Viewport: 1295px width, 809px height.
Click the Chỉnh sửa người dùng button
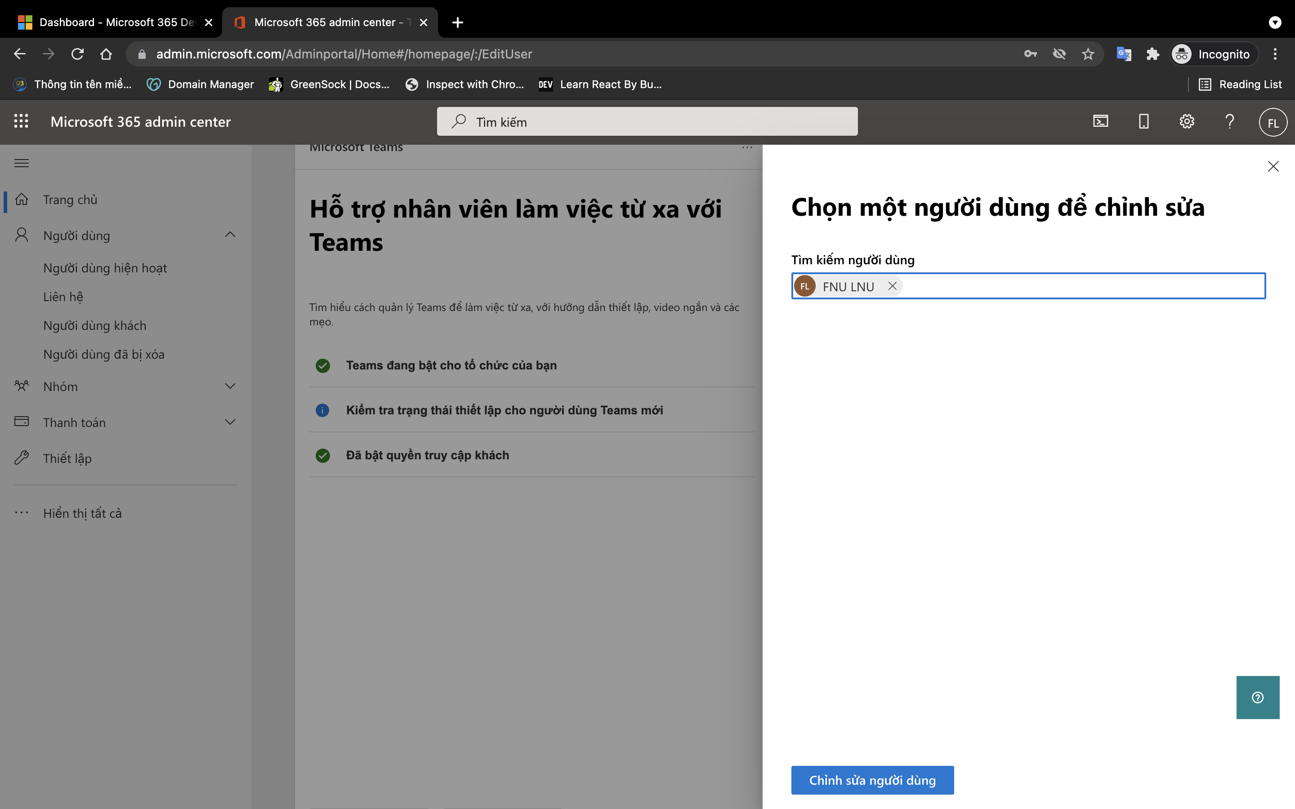pos(872,780)
